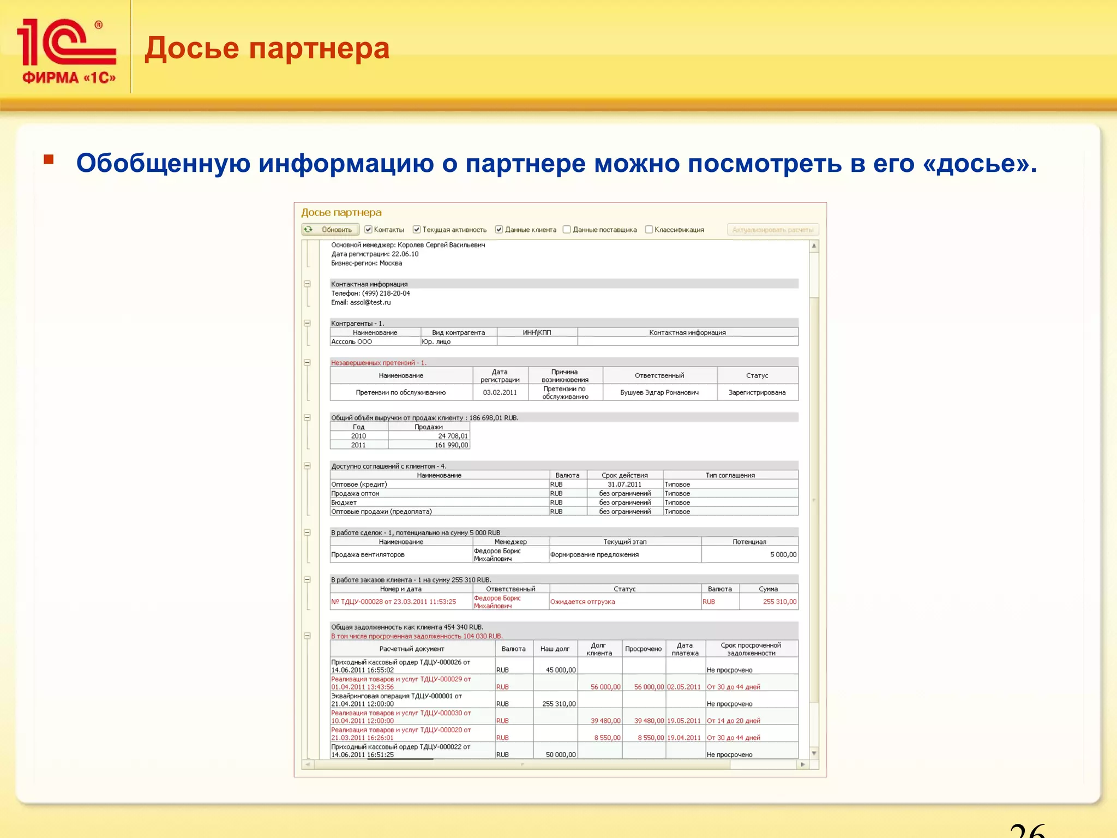1117x838 pixels.
Task: Click the horizontal scrollbar left arrow
Action: (308, 764)
